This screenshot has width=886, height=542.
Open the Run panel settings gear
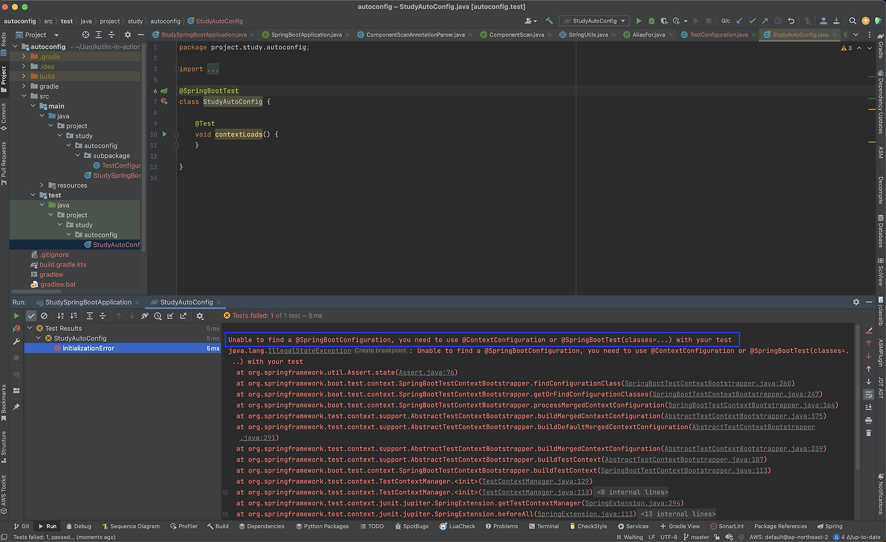pyautogui.click(x=856, y=302)
